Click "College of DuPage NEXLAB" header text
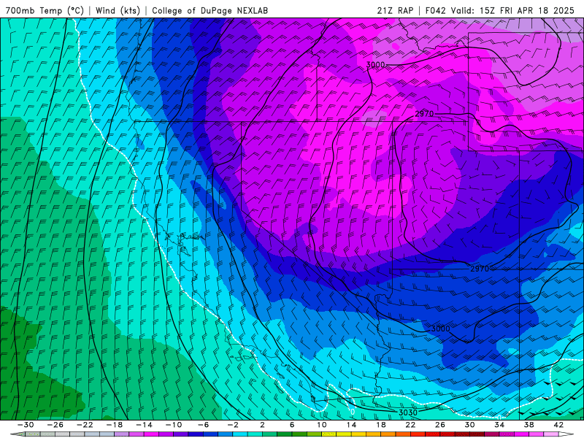The height and width of the screenshot is (438, 584). pyautogui.click(x=210, y=10)
